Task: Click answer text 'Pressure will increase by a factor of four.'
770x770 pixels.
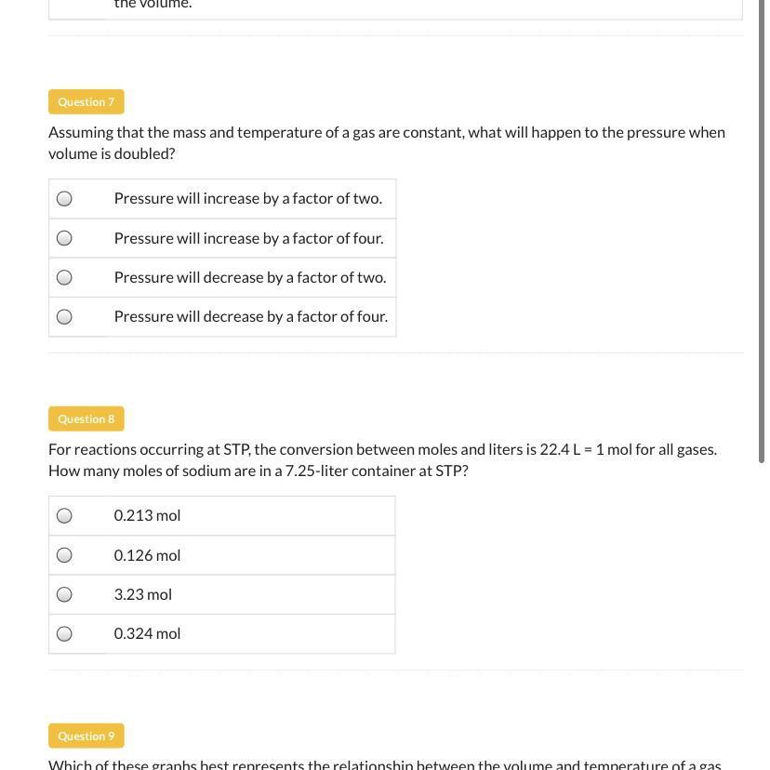Action: (248, 238)
